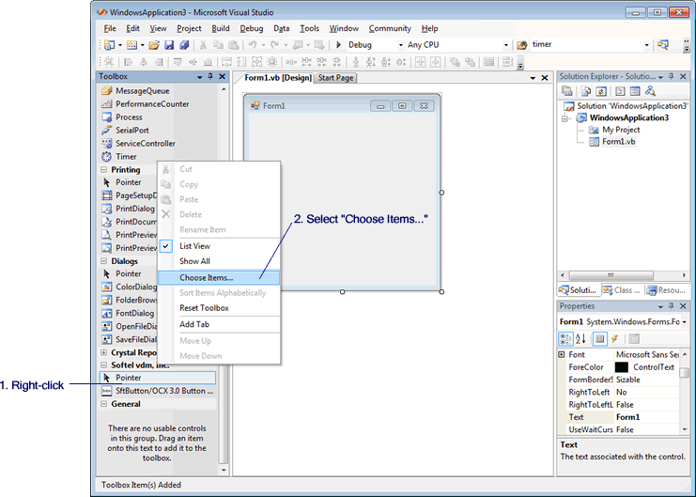The image size is (696, 497).
Task: Click the black ForeColor swatch
Action: pos(621,367)
